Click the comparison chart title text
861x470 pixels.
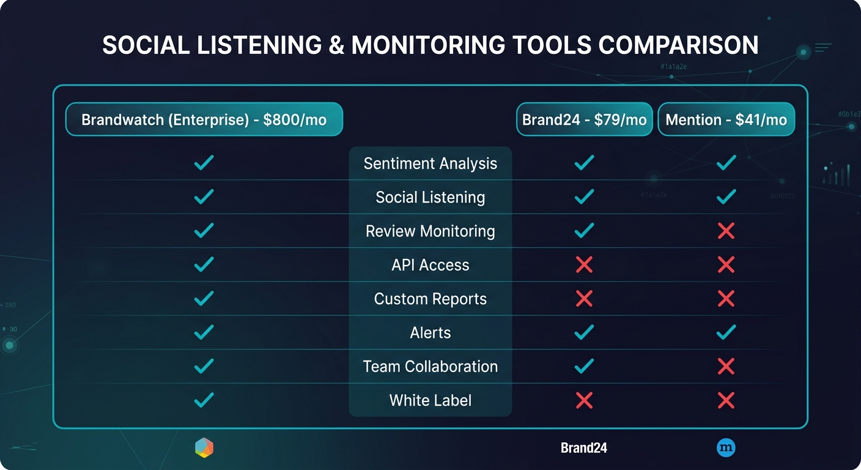(x=430, y=45)
